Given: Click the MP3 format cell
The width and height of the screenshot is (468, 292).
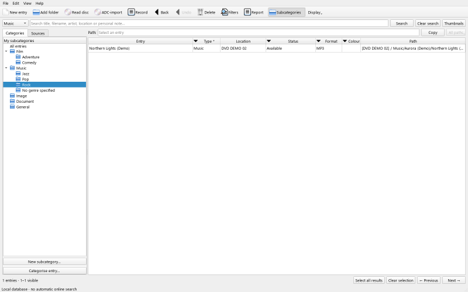Looking at the screenshot, I should point(329,48).
